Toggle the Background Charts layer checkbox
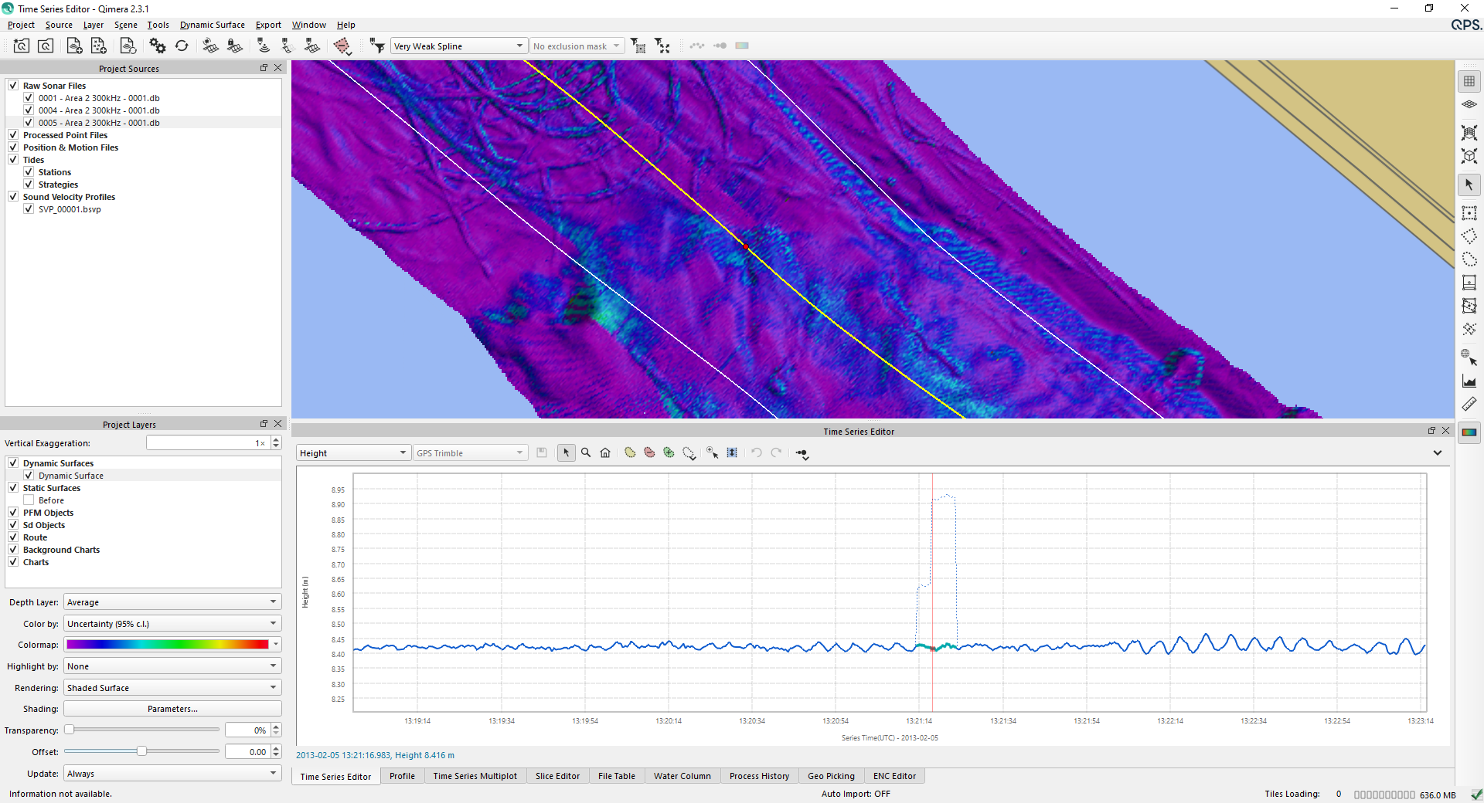The height and width of the screenshot is (803, 1484). click(13, 550)
